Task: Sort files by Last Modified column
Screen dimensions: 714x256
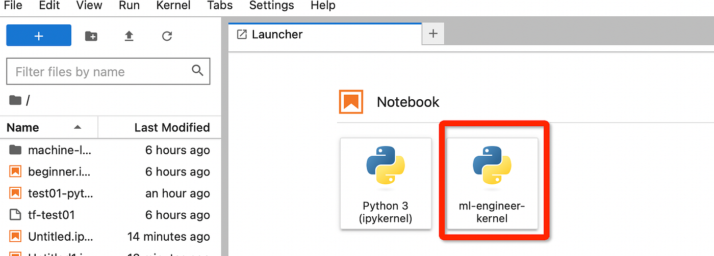Action: (160, 127)
